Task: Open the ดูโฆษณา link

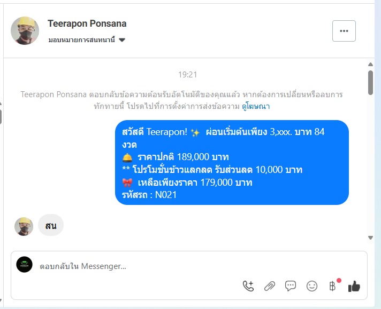Action: [256, 106]
